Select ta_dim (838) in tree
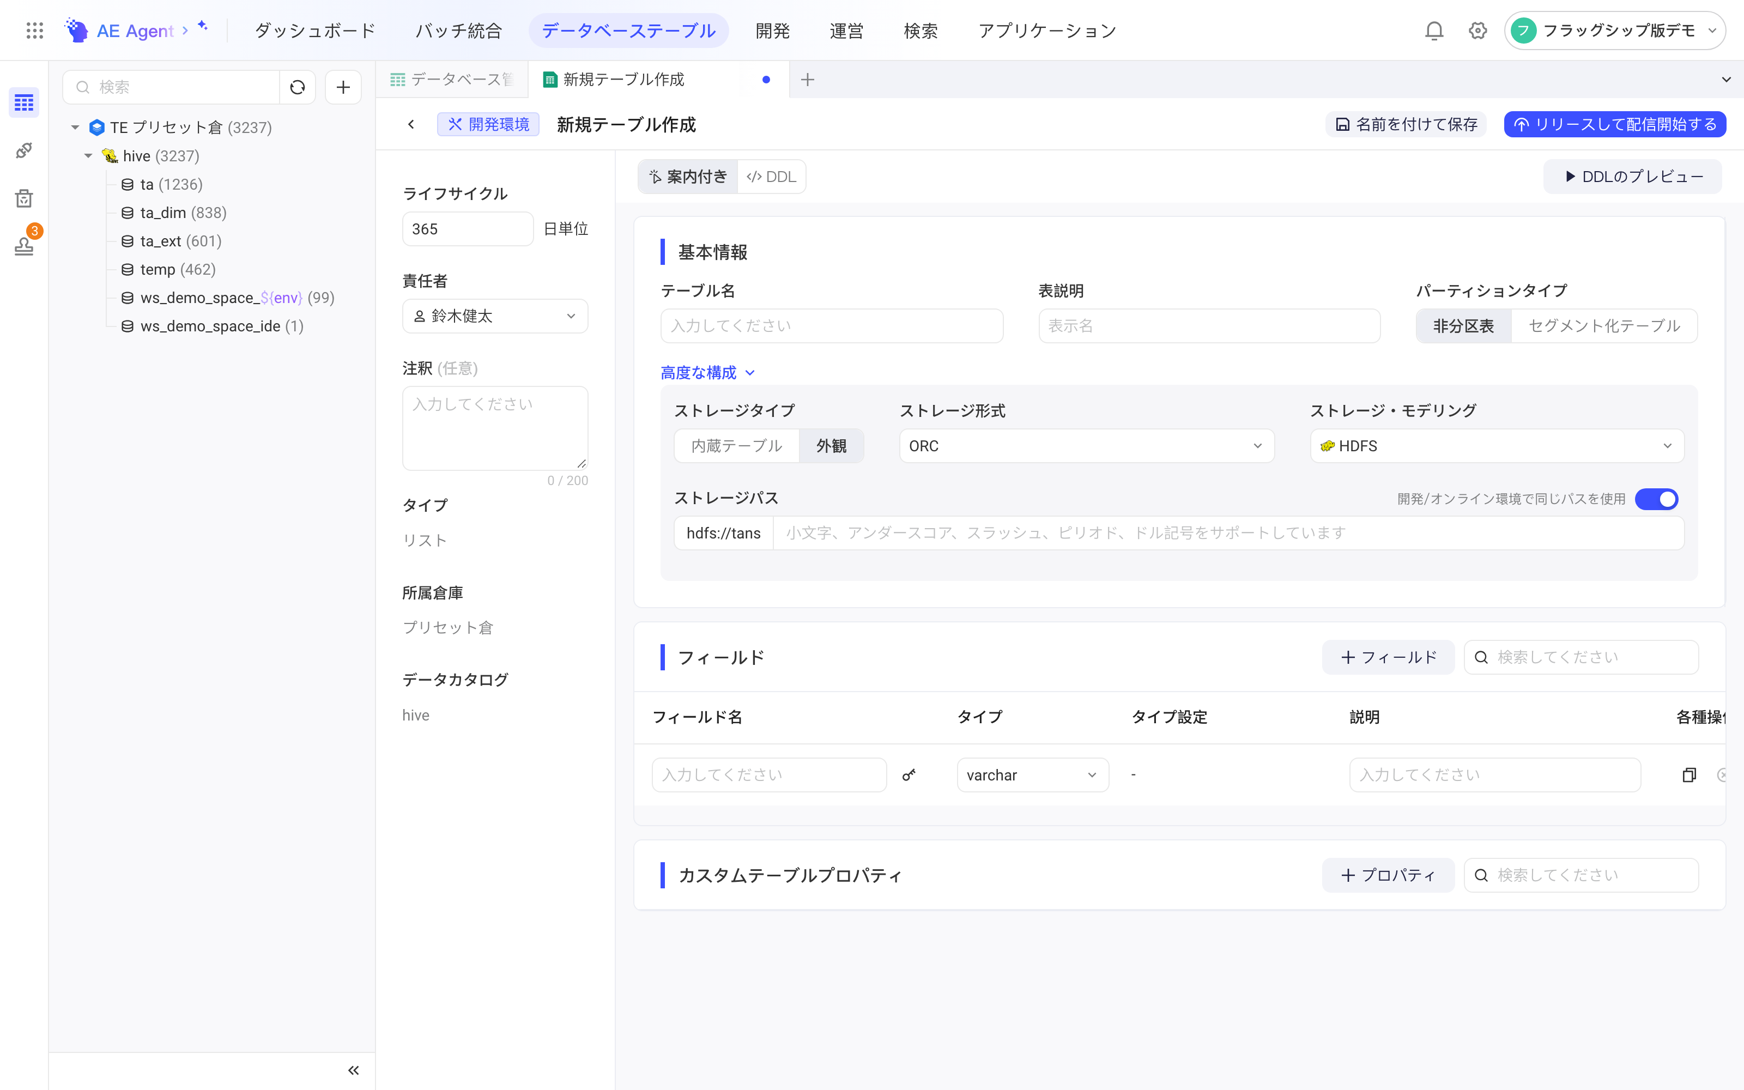Viewport: 1744px width, 1090px height. (x=183, y=213)
